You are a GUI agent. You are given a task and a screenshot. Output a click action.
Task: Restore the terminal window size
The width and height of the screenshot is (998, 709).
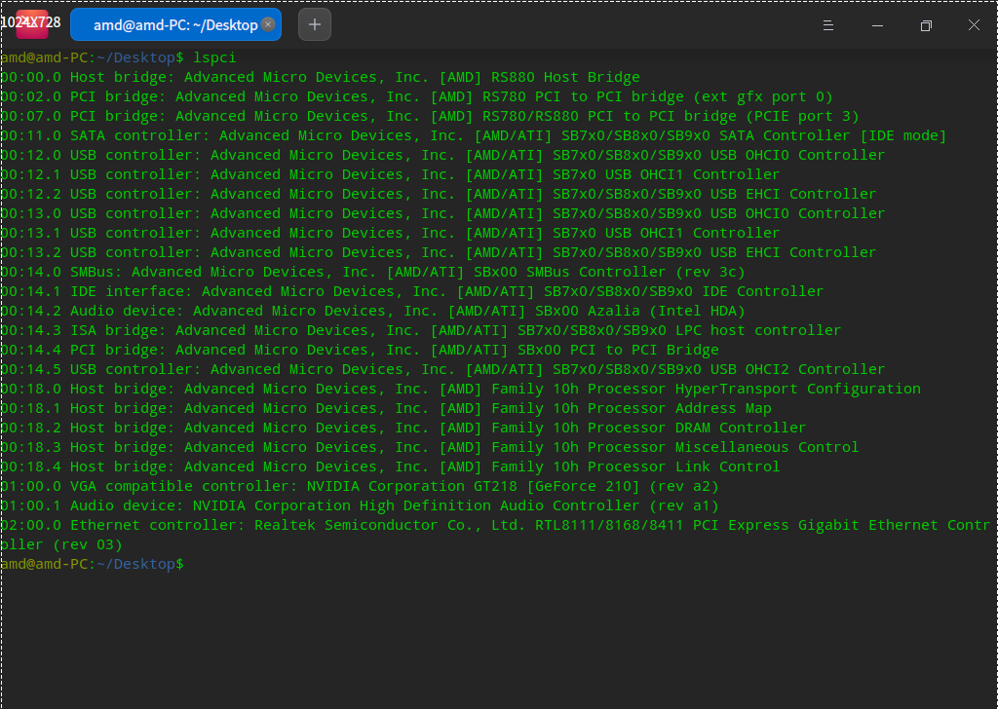tap(926, 26)
